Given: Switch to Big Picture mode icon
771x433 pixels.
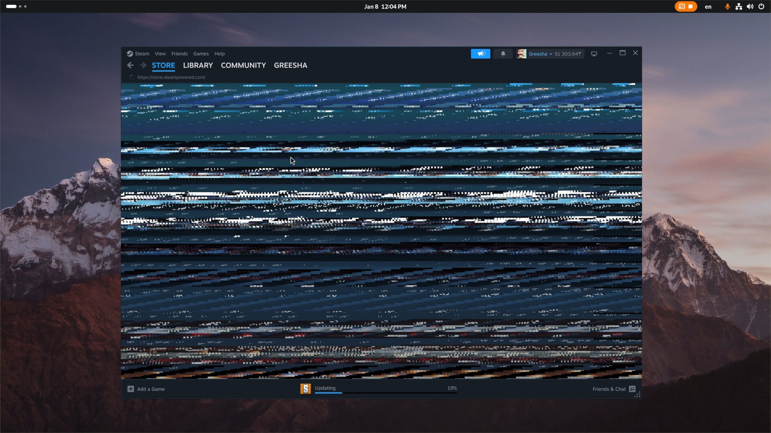Looking at the screenshot, I should click(594, 54).
